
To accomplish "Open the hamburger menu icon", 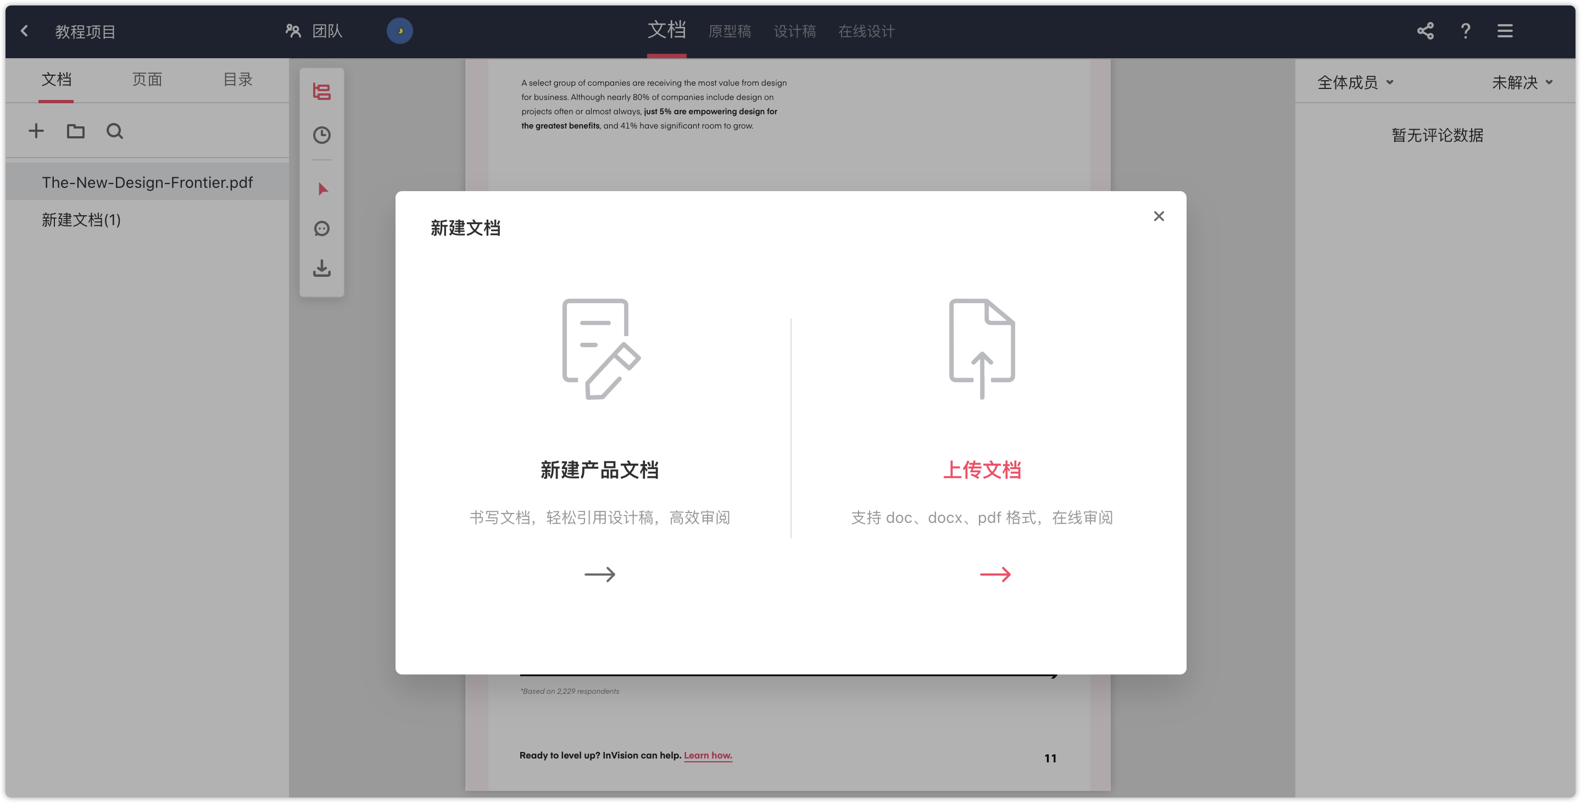I will click(1505, 31).
